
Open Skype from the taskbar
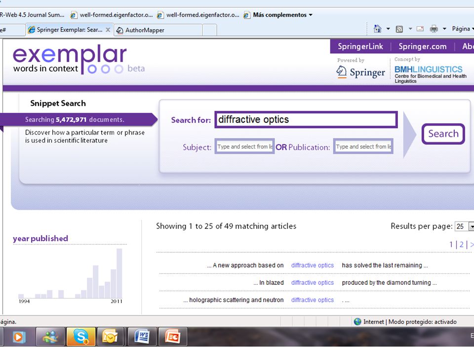[81, 337]
